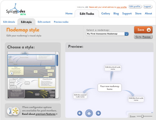Switch to the Edit content tab
Viewport: 156px width, 120px height.
pyautogui.click(x=44, y=22)
